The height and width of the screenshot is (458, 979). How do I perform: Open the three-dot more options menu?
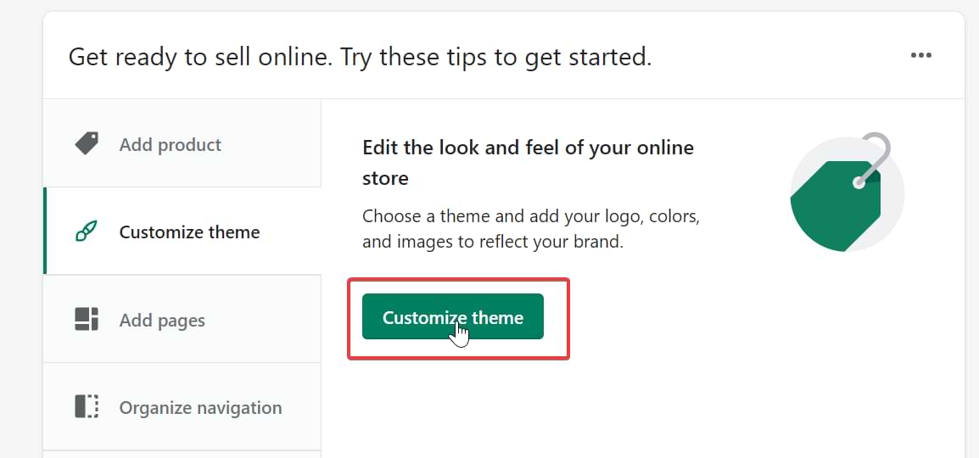point(920,56)
